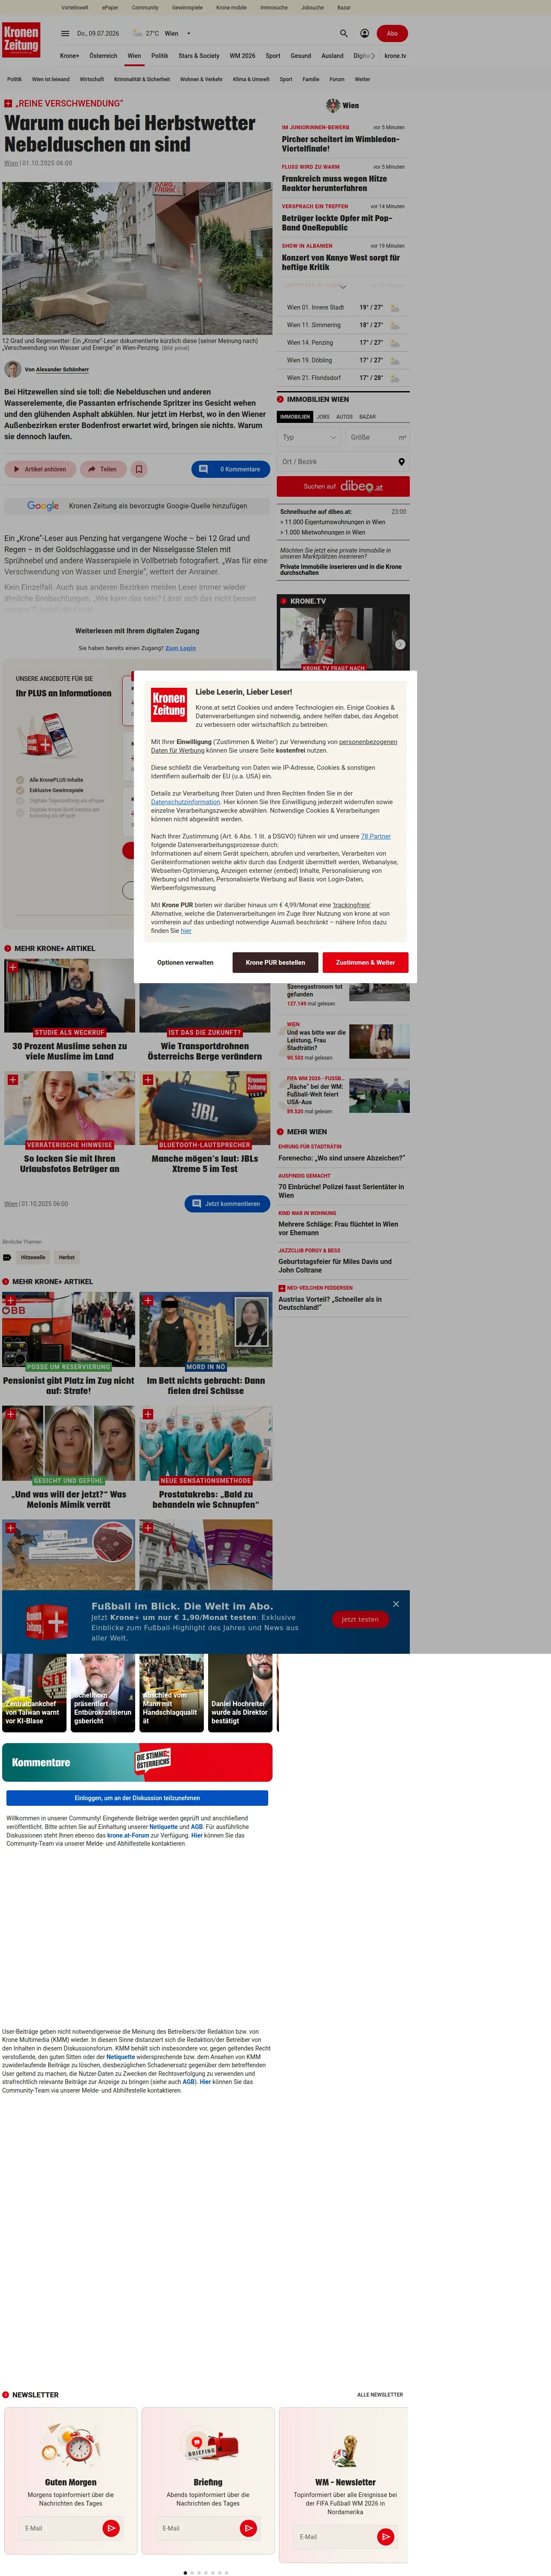Click the Krone+ plus badge beside „Reine Verschwendung“
Image resolution: width=551 pixels, height=2576 pixels.
(x=8, y=103)
